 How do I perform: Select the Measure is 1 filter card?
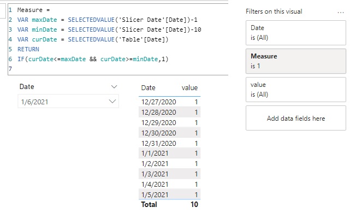pos(296,61)
